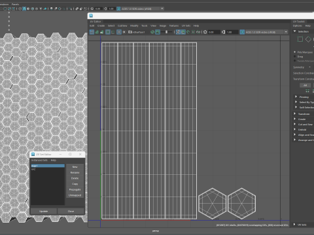This screenshot has width=314, height=235.
Task: Open viewport color space dropdown
Action: [162, 8]
